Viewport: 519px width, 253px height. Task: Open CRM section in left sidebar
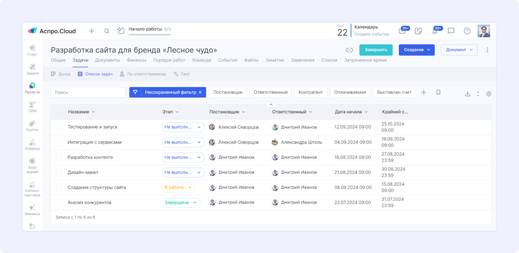(32, 107)
